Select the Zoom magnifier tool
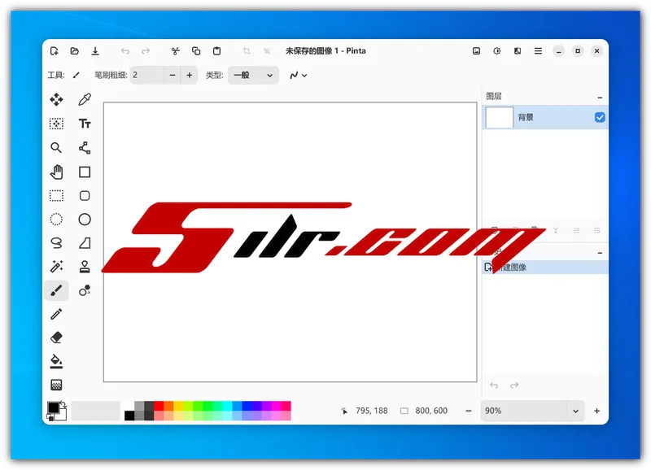The image size is (651, 470). (x=56, y=148)
